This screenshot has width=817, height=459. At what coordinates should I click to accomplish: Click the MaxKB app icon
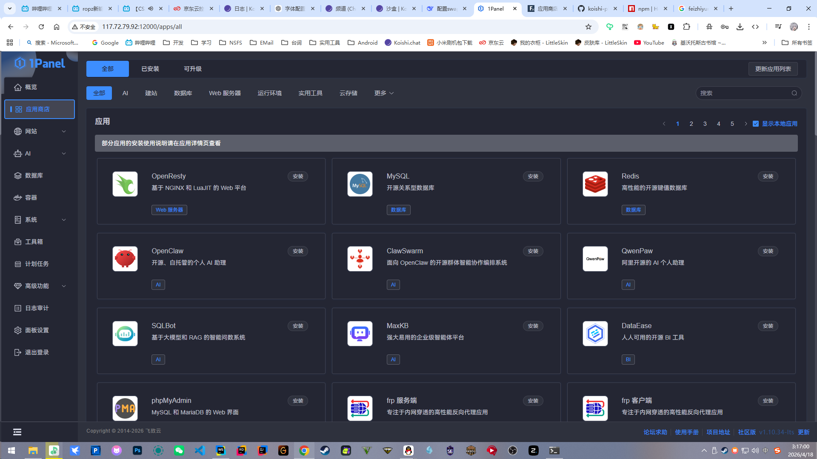tap(360, 334)
